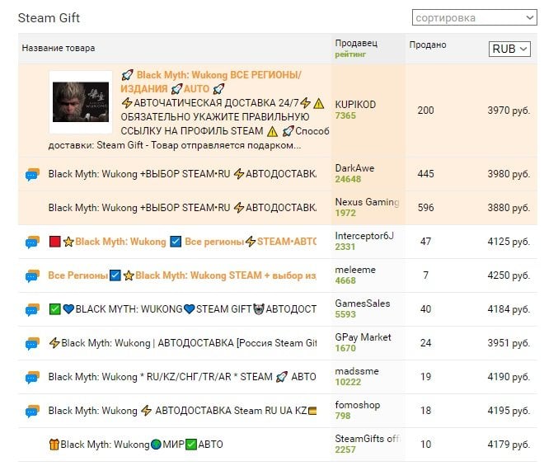
Task: Open Interceptor6J listing "Все регионы" title
Action: click(x=182, y=242)
